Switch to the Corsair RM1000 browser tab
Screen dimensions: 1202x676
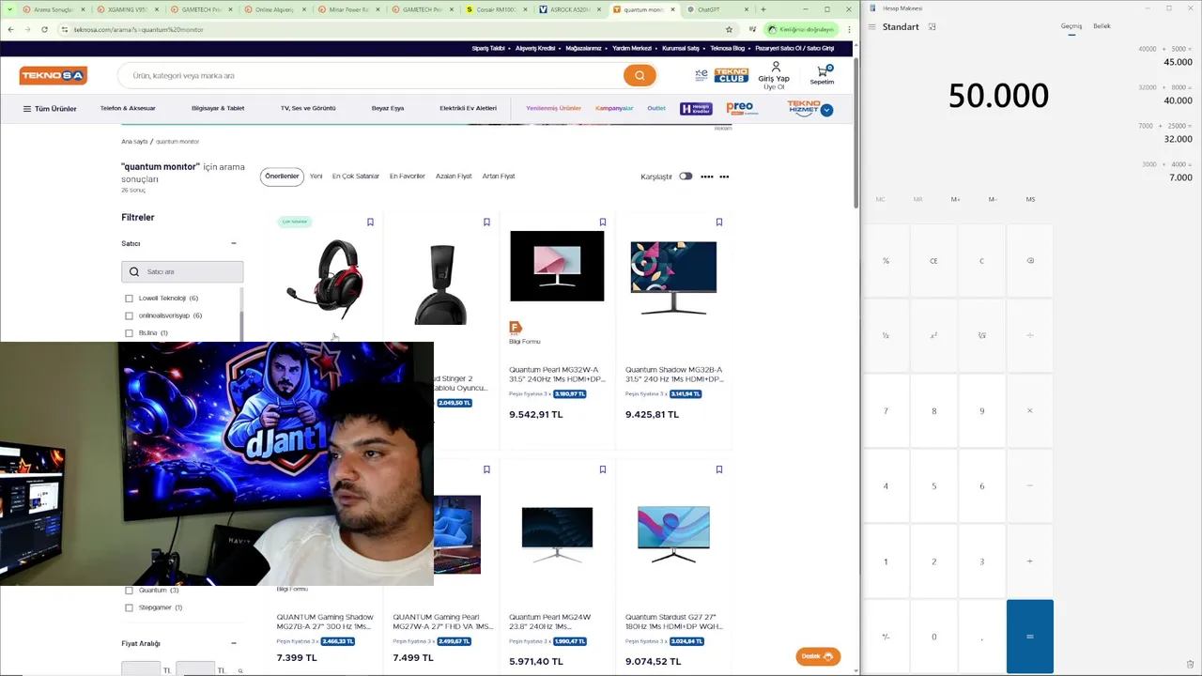(x=497, y=9)
